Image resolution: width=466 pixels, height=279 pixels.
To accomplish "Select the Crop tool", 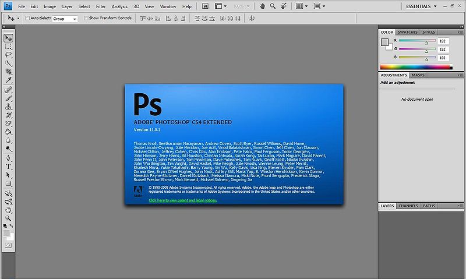I will click(8, 72).
